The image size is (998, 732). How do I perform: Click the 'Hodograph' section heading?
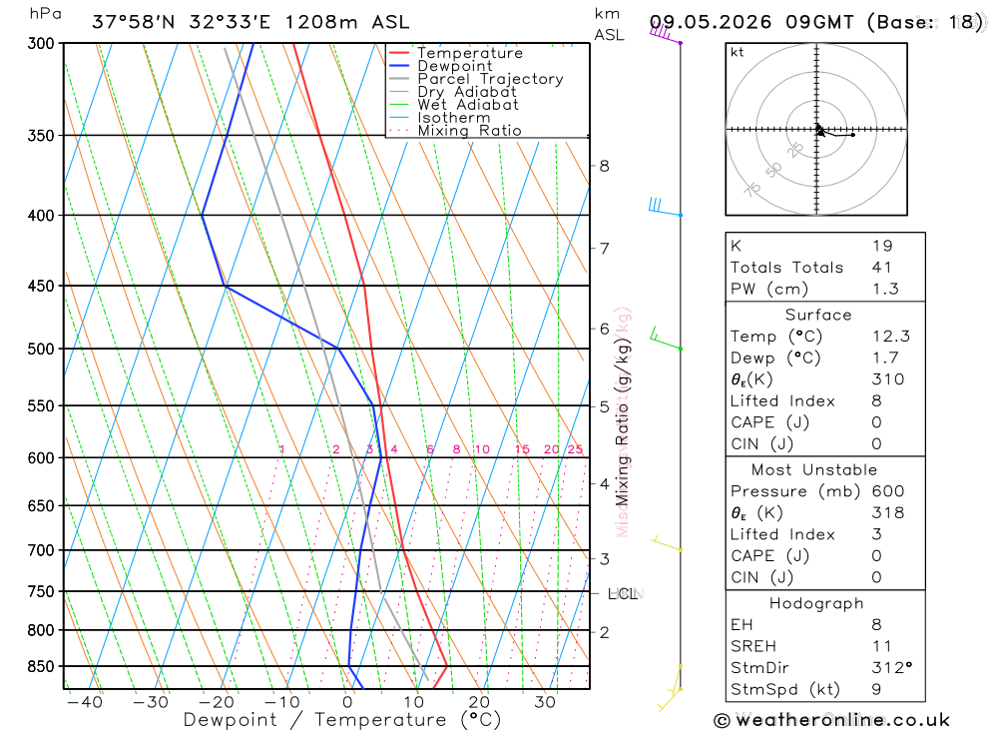pos(816,603)
